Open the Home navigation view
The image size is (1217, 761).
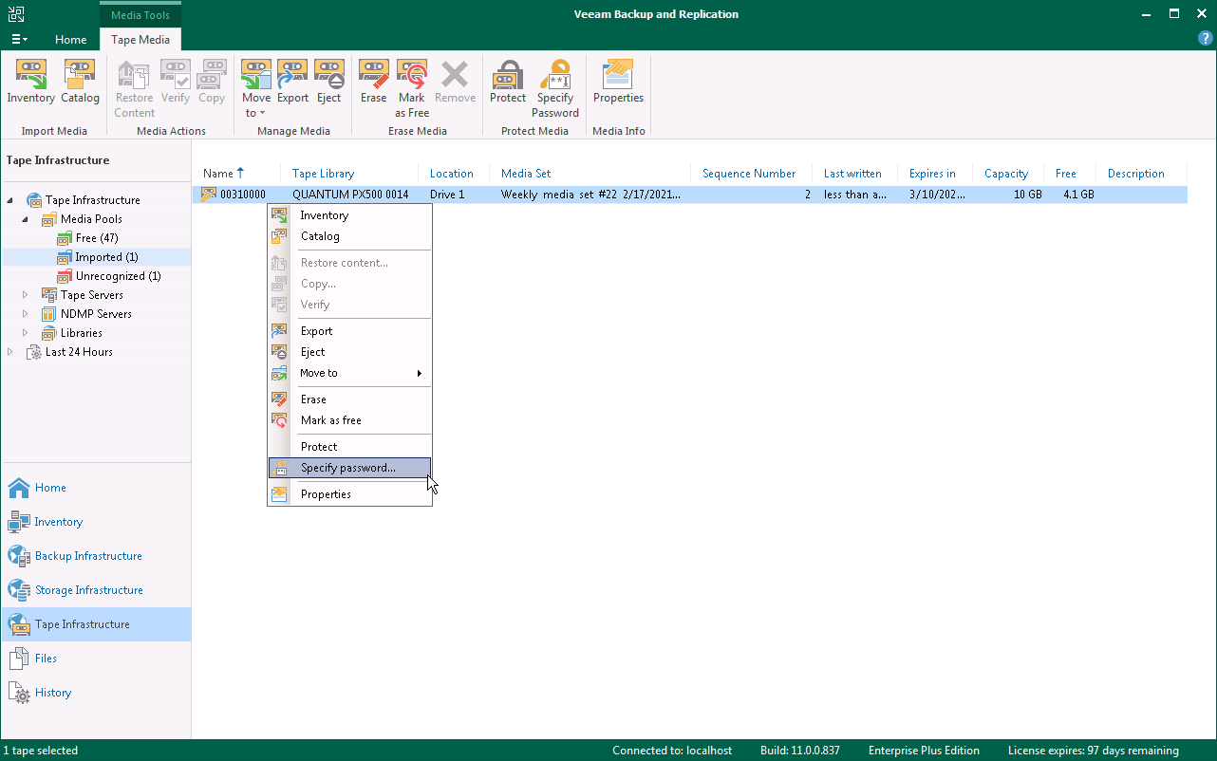[96, 488]
